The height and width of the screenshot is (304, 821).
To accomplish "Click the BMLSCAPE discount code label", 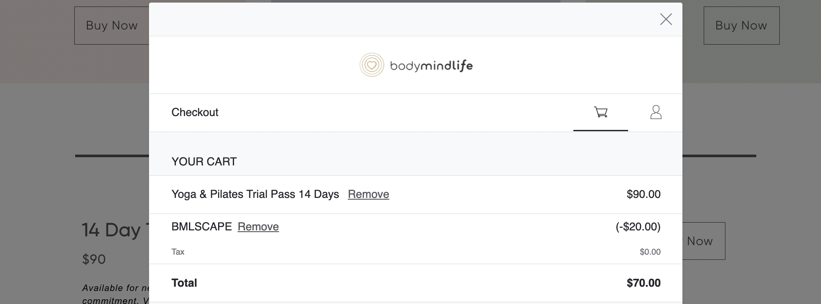I will click(202, 226).
